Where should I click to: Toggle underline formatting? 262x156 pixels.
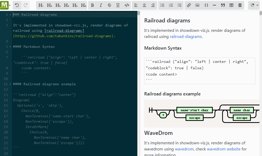pyautogui.click(x=118, y=5)
